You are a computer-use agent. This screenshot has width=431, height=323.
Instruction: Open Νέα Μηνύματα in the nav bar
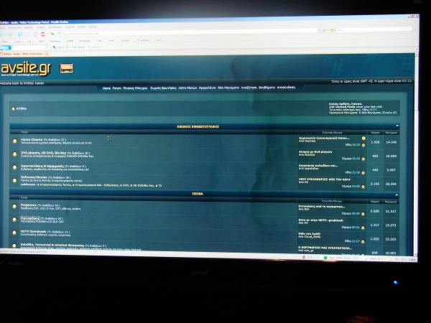click(x=228, y=88)
